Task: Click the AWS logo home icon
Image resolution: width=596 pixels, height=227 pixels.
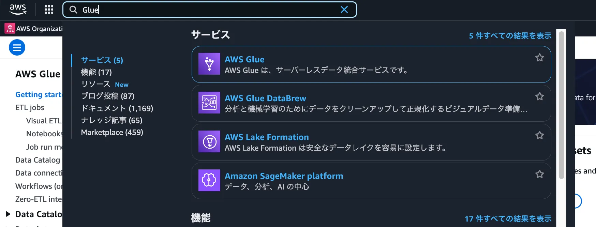Action: coord(18,9)
